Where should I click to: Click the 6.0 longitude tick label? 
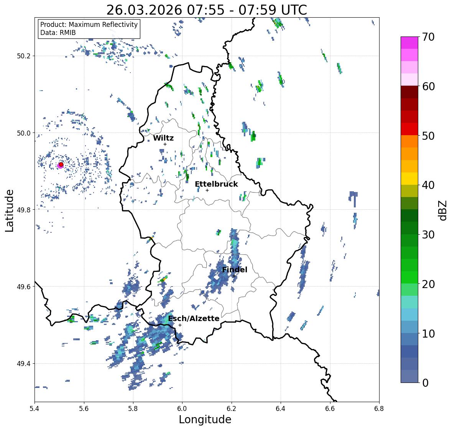[x=182, y=409]
